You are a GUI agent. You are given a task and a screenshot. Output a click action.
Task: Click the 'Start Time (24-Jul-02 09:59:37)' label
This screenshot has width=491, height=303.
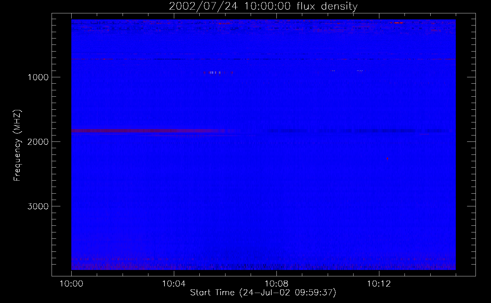[x=263, y=293]
